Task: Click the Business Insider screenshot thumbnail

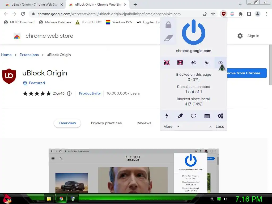Action: click(x=134, y=171)
